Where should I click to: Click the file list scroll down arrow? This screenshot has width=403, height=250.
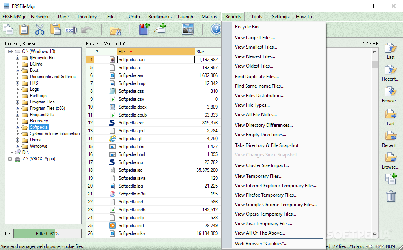(x=375, y=234)
